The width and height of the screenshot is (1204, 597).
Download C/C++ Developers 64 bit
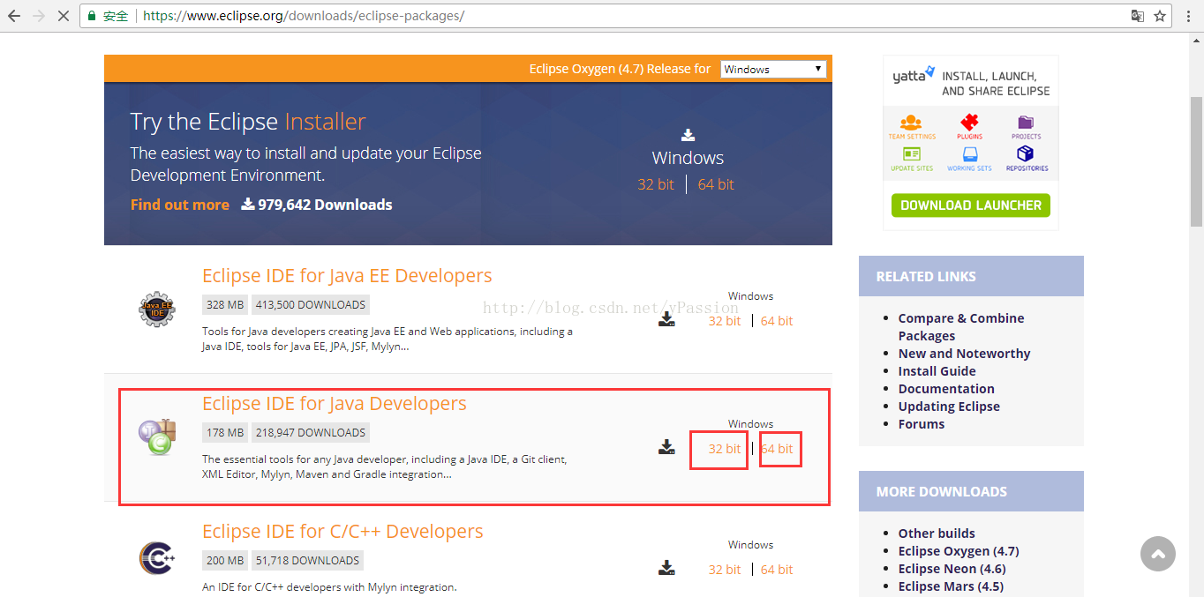click(x=777, y=570)
